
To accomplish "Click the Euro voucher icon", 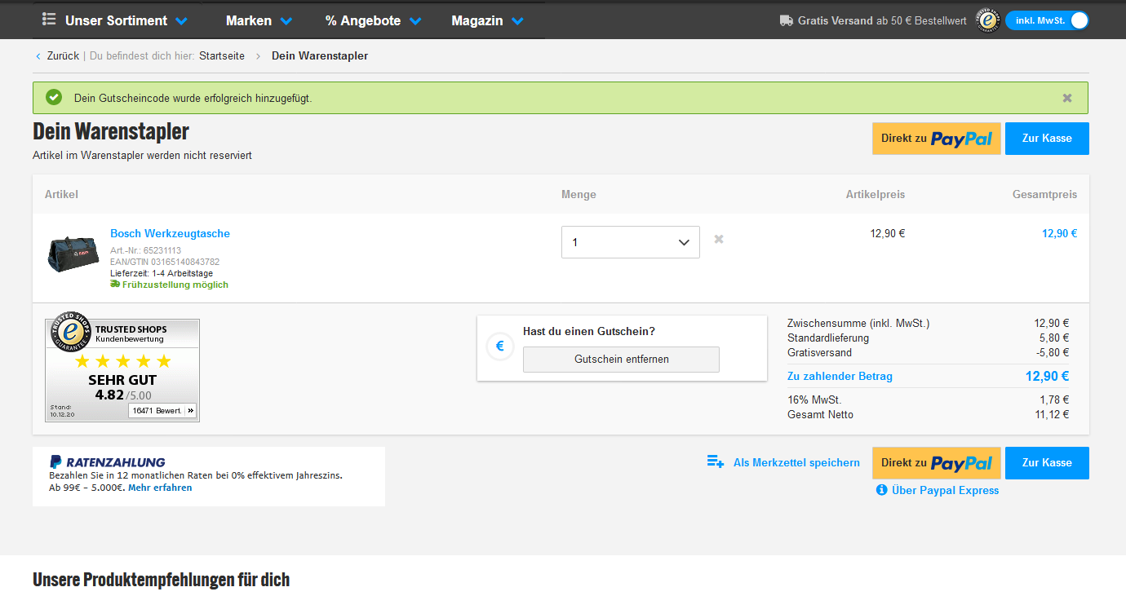I will click(x=499, y=347).
